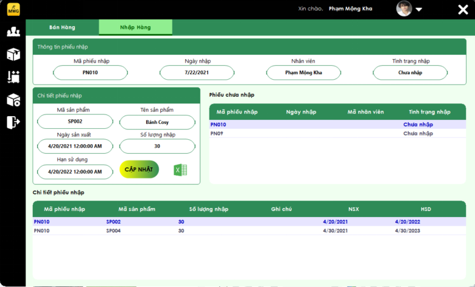Click HSD value 4/30/2023 in detail table
This screenshot has height=287, width=475.
click(407, 230)
